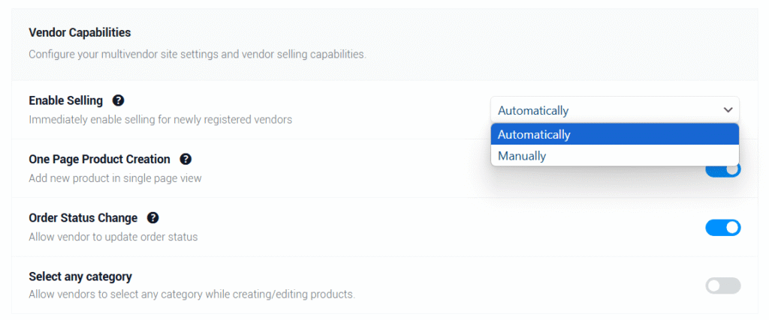Image resolution: width=769 pixels, height=320 pixels.
Task: Click the help icon beside Enable Selling
Action: click(x=118, y=100)
